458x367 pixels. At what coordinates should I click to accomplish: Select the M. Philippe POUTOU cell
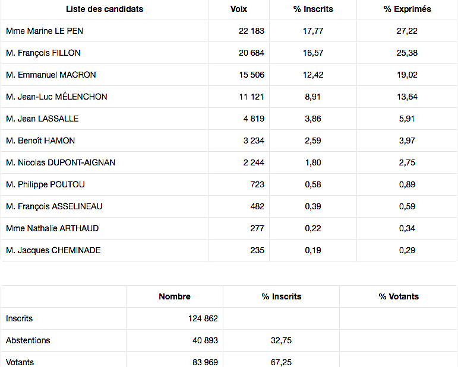45,184
